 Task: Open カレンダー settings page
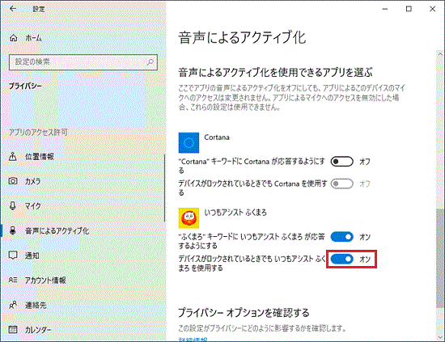[x=38, y=330]
